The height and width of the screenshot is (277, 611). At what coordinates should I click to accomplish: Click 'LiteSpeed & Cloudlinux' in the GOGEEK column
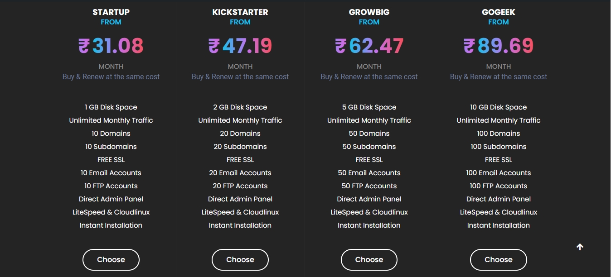coord(498,212)
